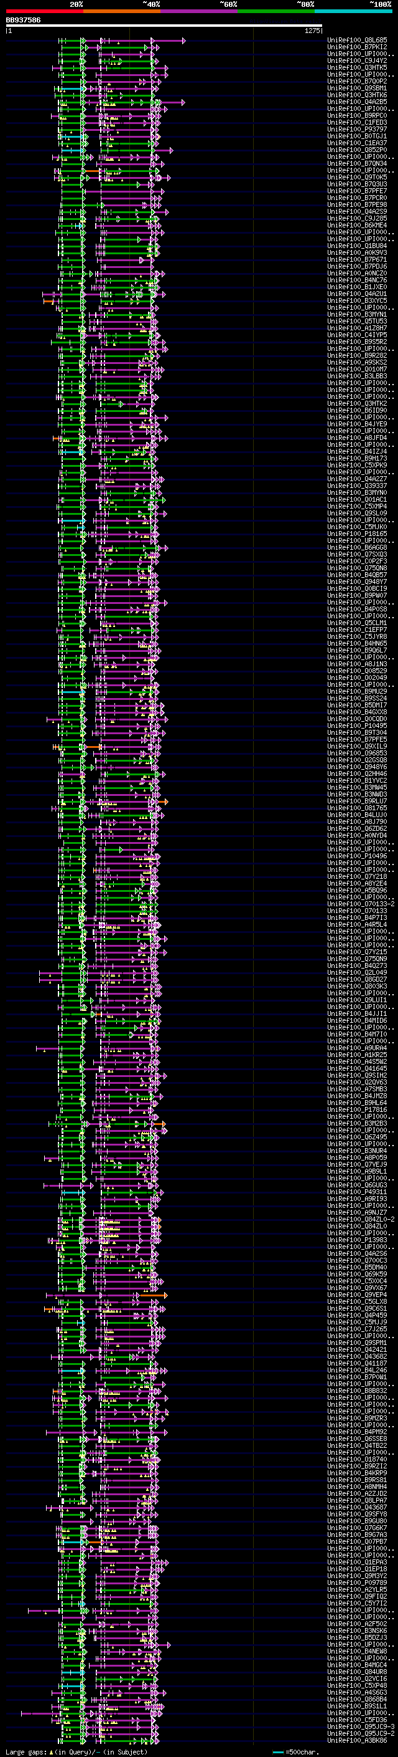This screenshot has height=1757, width=398.
Task: Click hit UniRef100_C5FD36
Action: (357, 1719)
